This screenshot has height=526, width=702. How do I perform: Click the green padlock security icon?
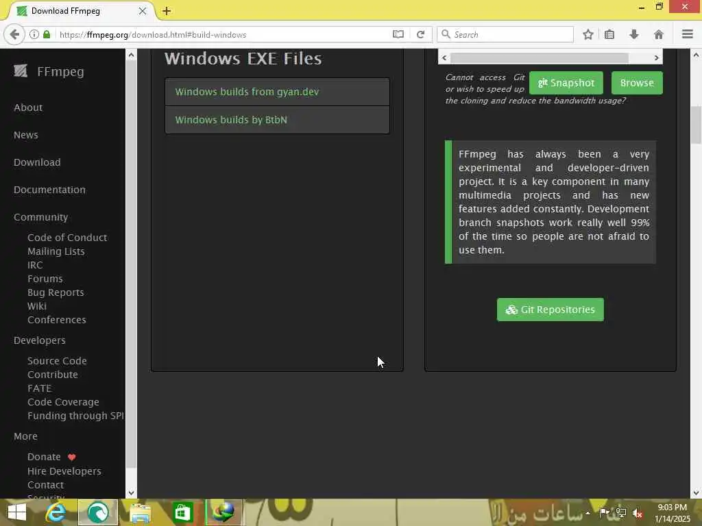tap(47, 34)
